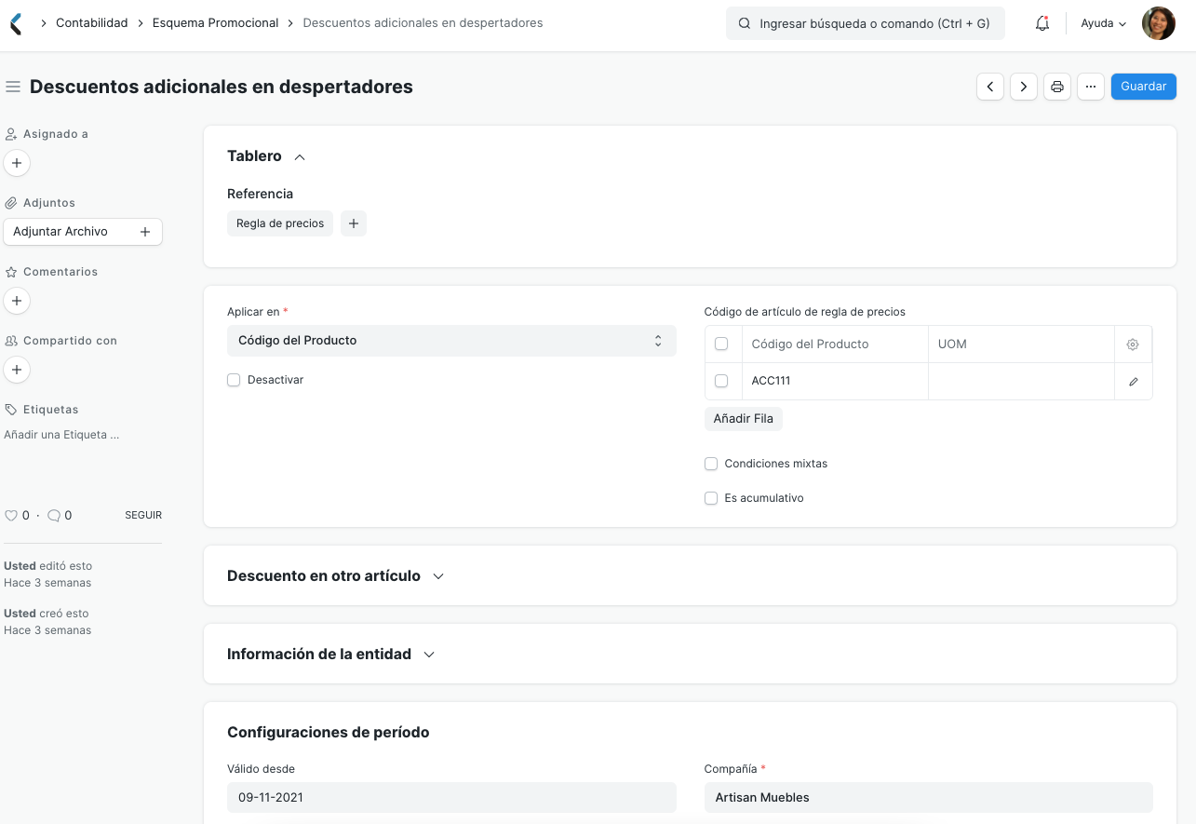Select all rows checkbox in table header
1196x824 pixels.
721,344
